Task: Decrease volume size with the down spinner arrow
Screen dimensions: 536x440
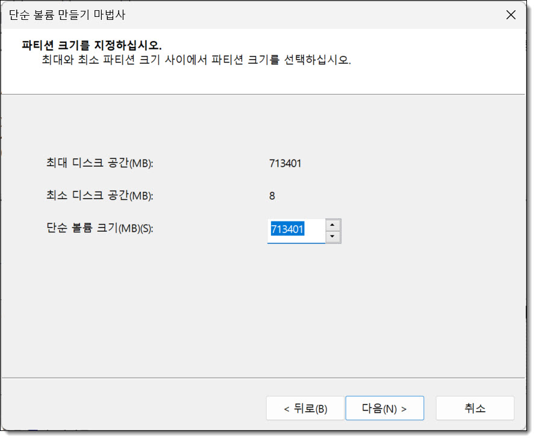Action: 332,237
